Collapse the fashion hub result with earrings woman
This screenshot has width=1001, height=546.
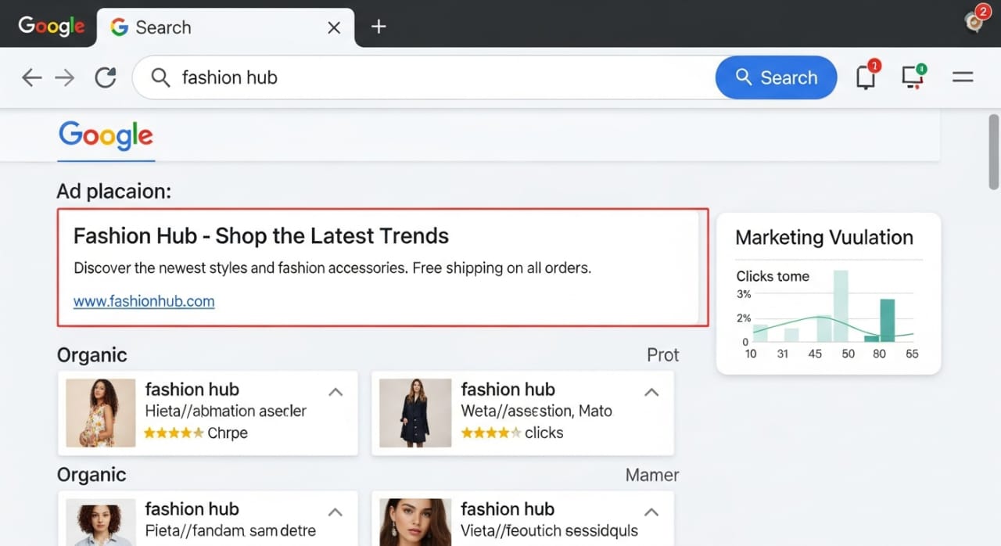click(651, 512)
